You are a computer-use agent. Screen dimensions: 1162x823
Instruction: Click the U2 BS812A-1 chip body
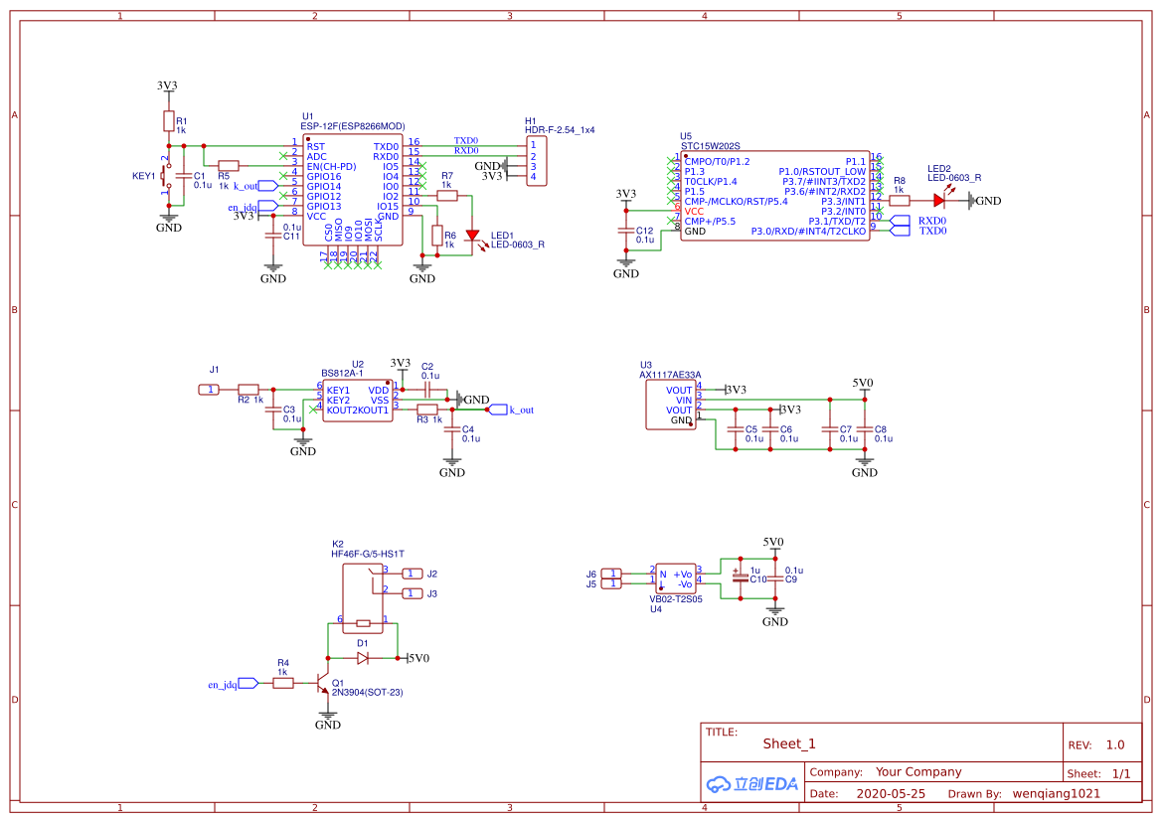click(x=358, y=401)
